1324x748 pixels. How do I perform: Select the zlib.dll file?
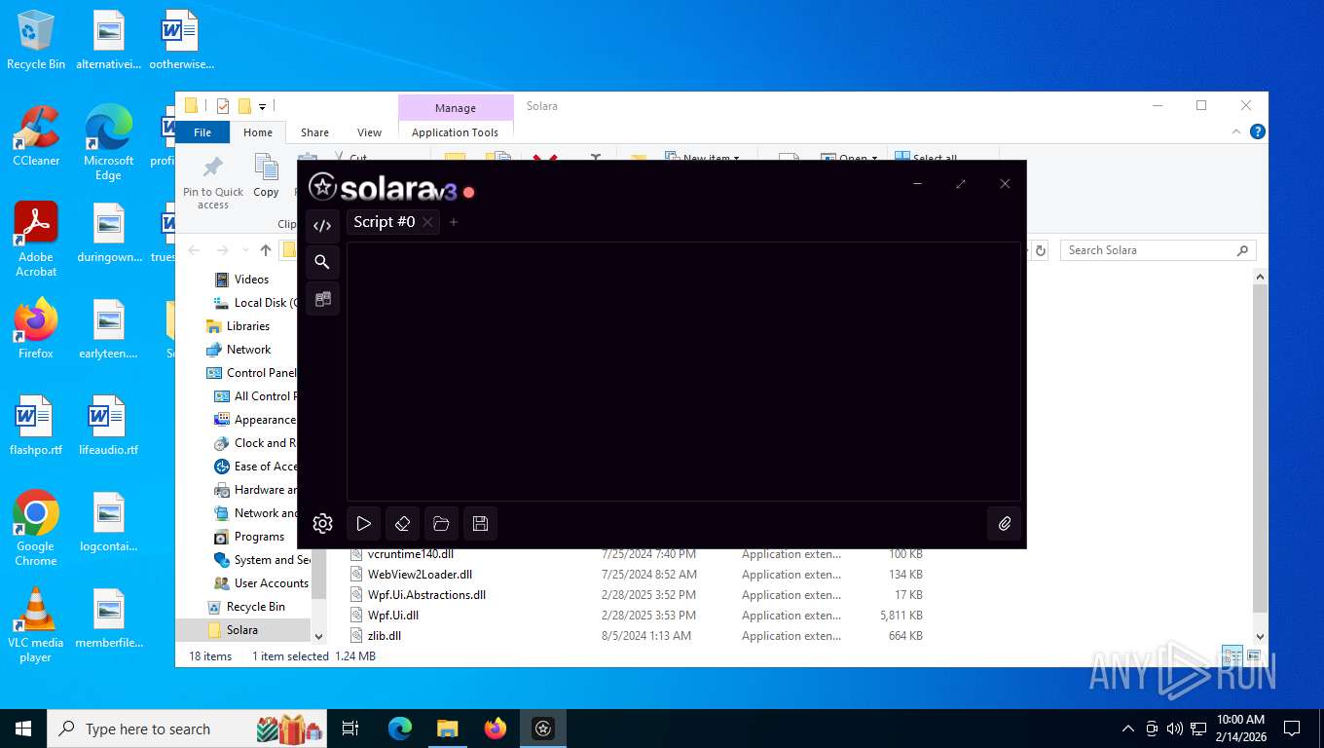pos(384,636)
